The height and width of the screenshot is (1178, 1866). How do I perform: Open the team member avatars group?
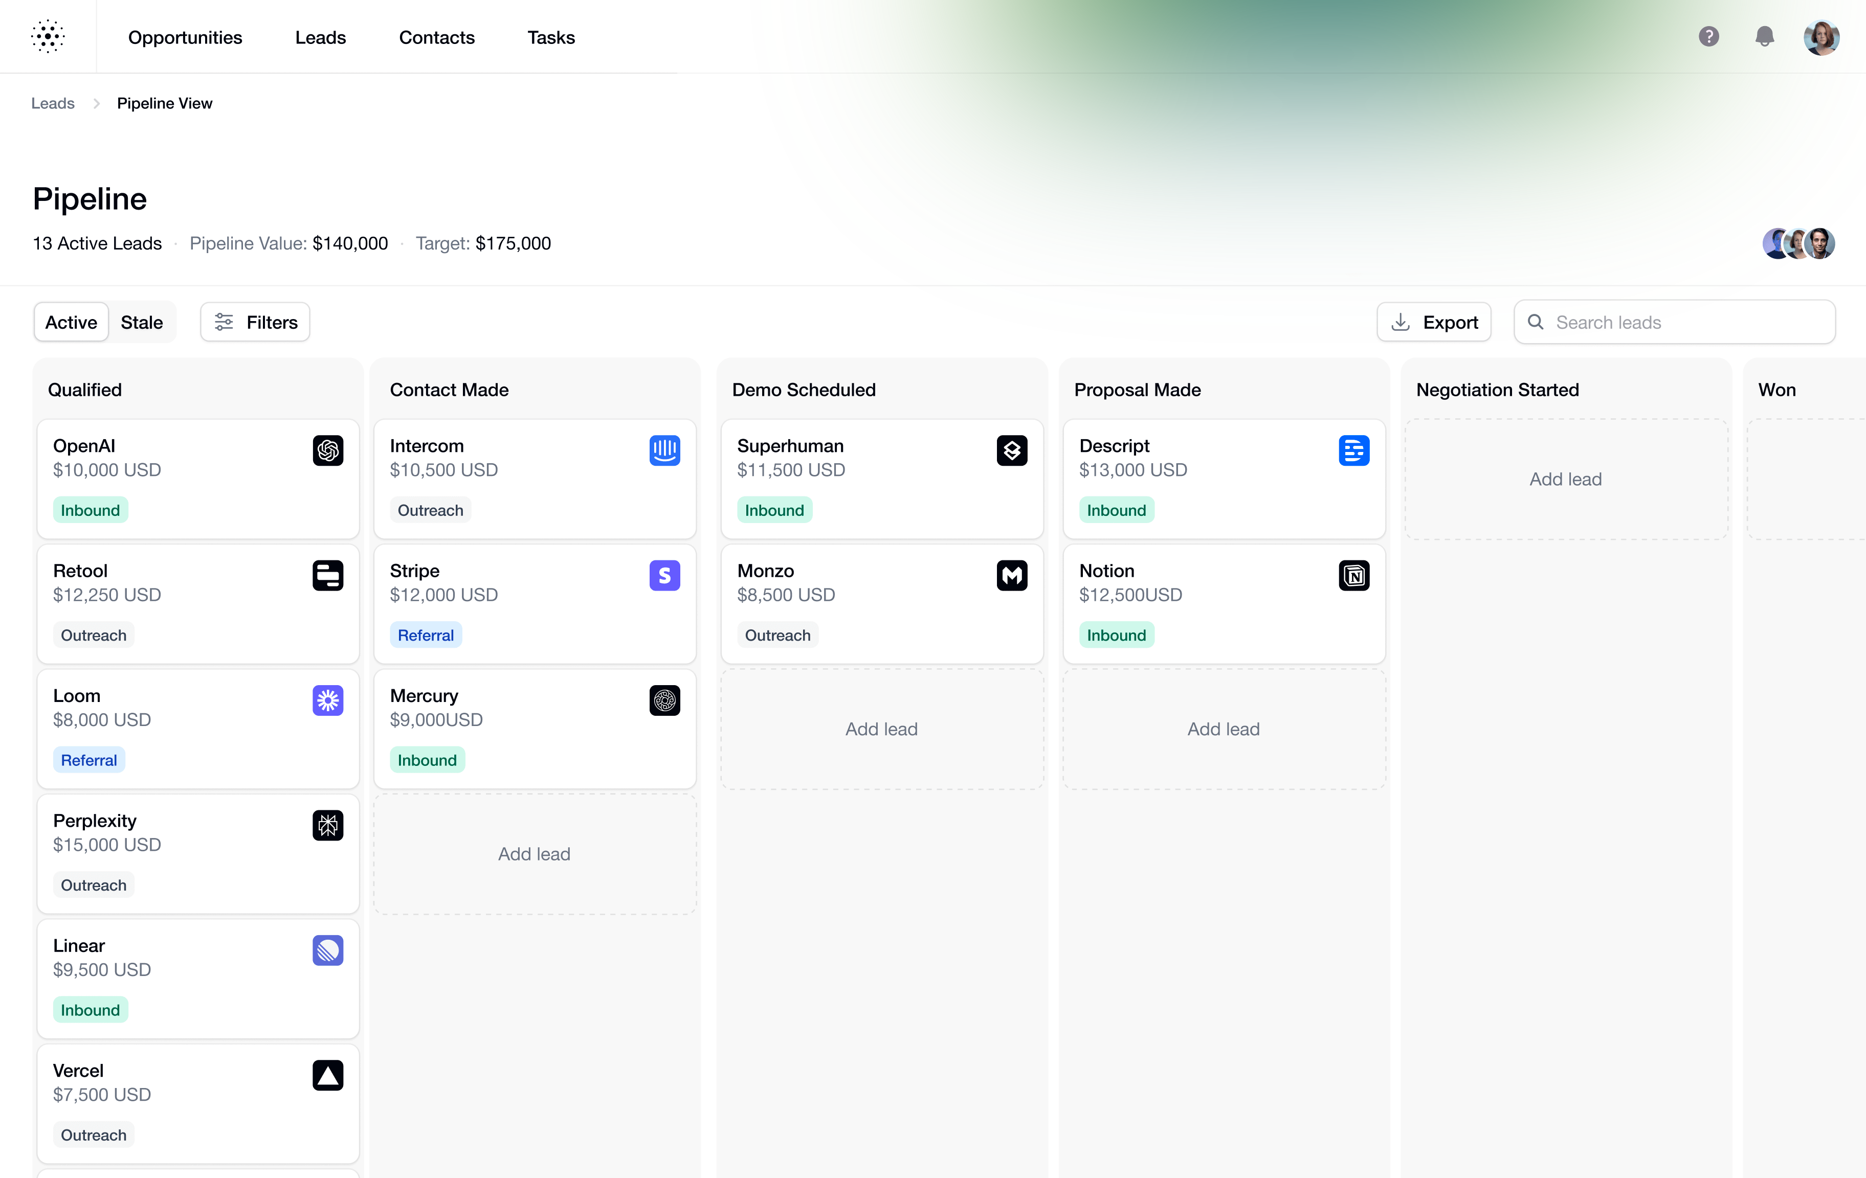click(1798, 243)
